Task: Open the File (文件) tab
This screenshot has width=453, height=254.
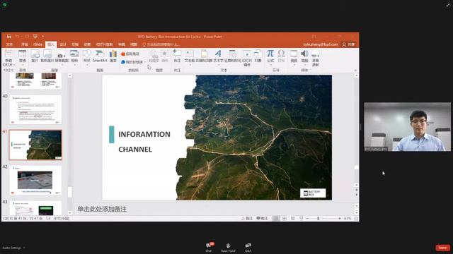Action: (x=9, y=44)
